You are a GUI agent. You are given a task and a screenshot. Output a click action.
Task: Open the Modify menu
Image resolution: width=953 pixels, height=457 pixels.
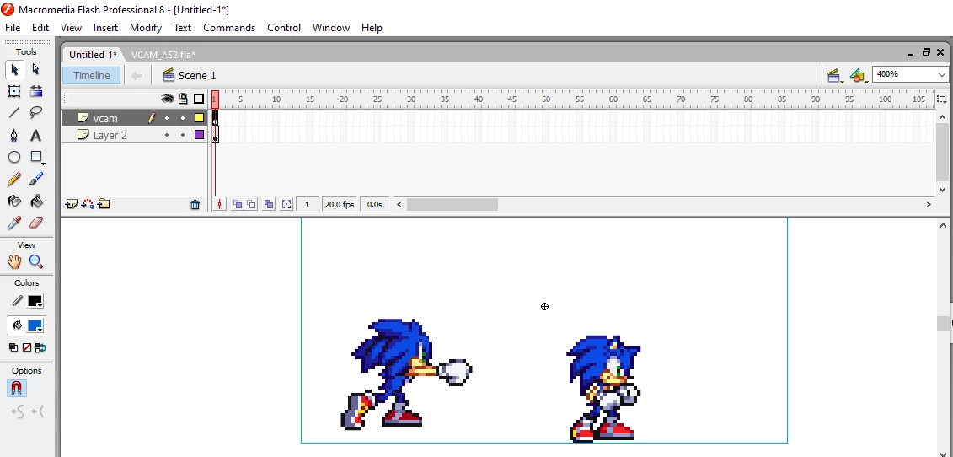pos(145,27)
